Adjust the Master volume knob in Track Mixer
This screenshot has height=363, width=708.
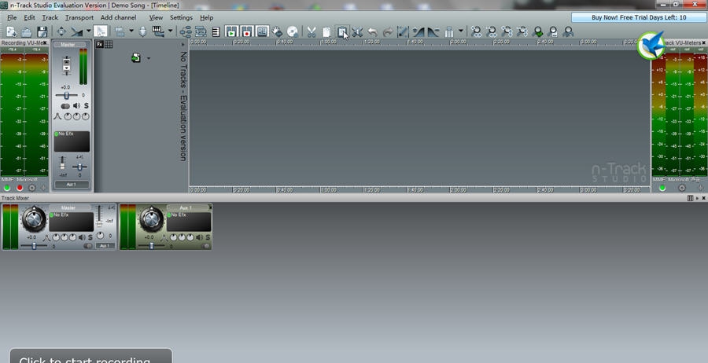34,218
